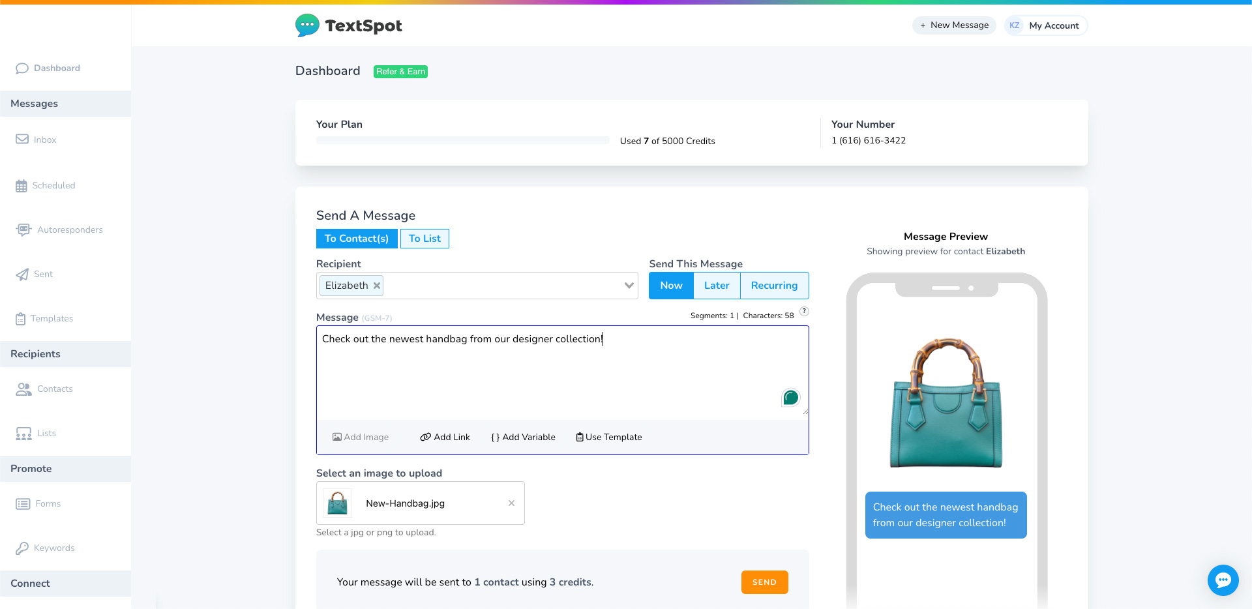The height and width of the screenshot is (609, 1252).
Task: Switch sending mode to Later
Action: click(716, 285)
